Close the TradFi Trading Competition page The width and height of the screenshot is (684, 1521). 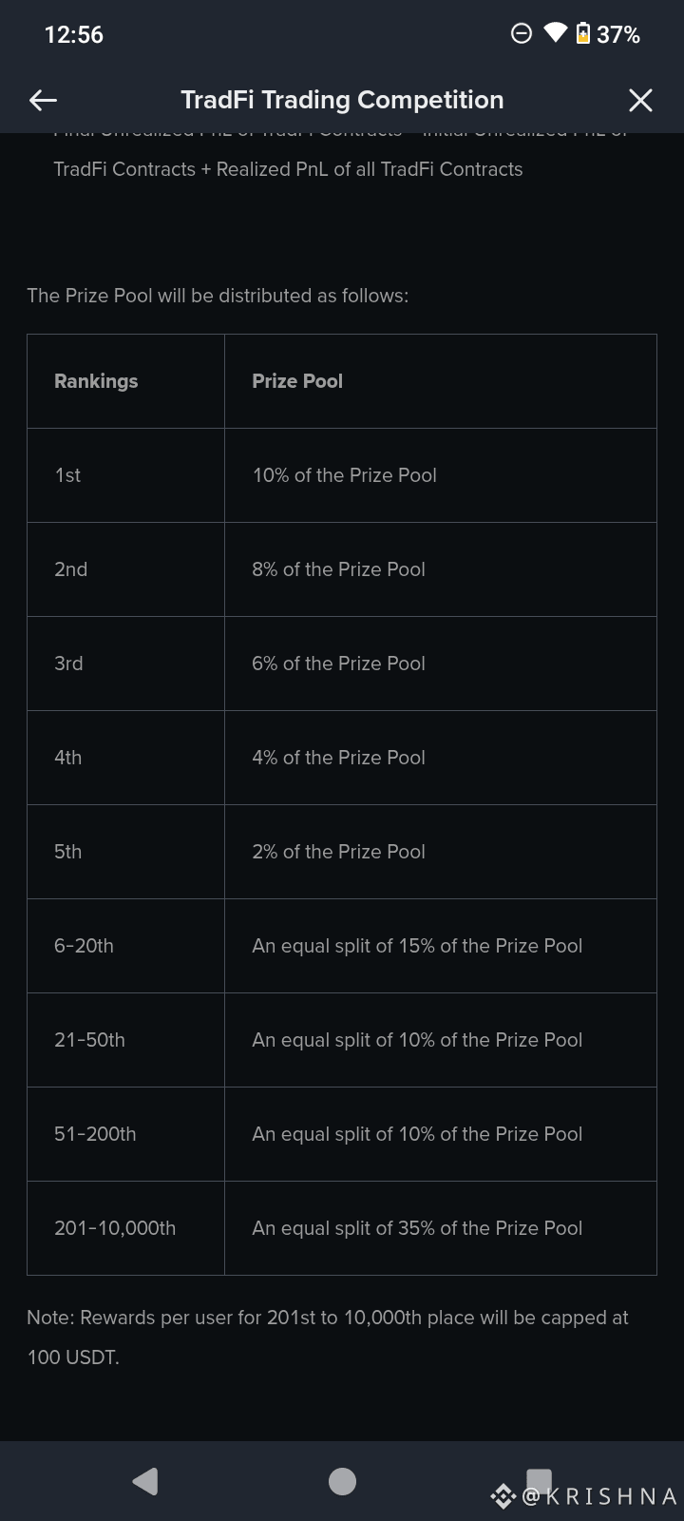(x=640, y=100)
